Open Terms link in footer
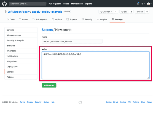 (23, 102)
